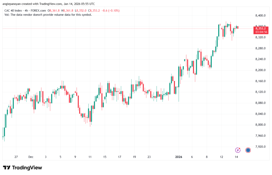Select the Vol indicator legend text

(48, 15)
